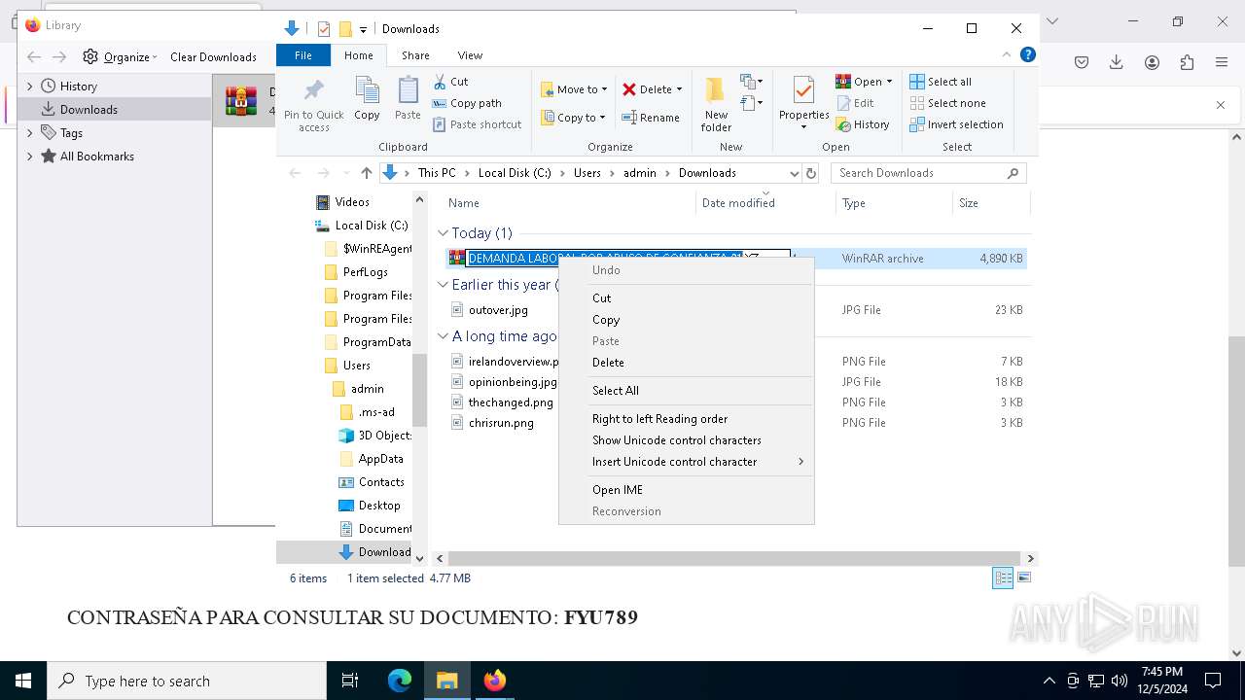Open the Organize menu in Library
The image size is (1245, 700).
click(121, 56)
